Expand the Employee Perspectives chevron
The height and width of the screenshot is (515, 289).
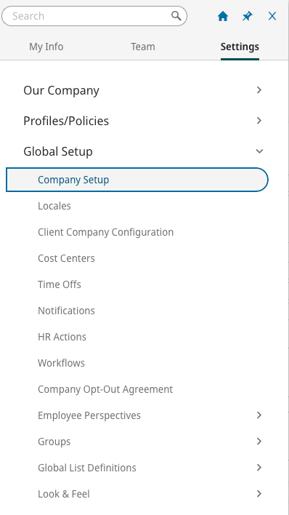click(x=259, y=415)
